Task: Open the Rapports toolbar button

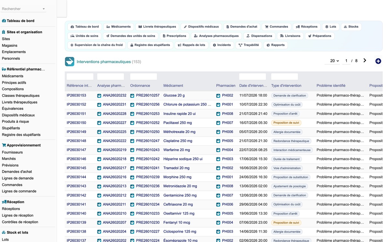Action: coord(276,45)
